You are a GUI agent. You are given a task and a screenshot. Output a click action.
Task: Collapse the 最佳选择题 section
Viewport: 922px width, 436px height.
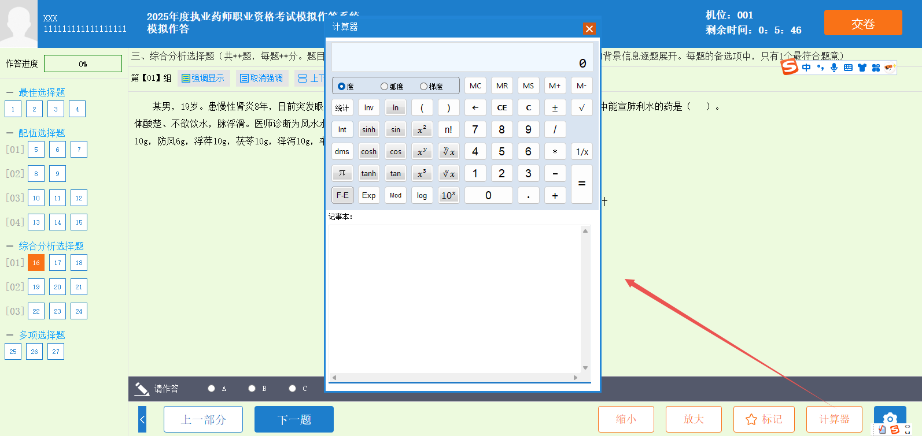(10, 92)
